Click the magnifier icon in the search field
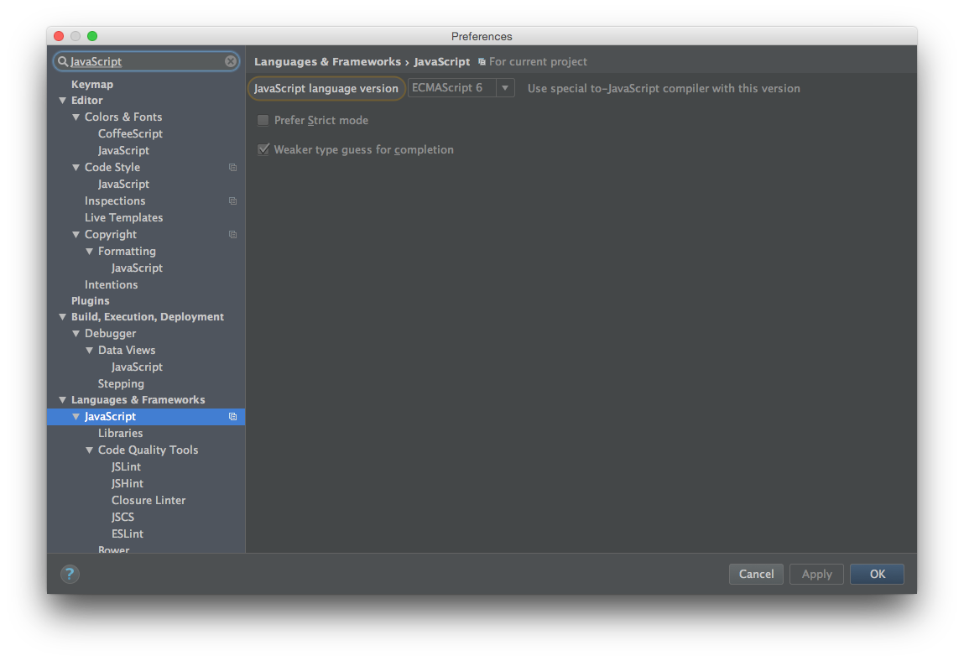The image size is (964, 661). click(62, 61)
